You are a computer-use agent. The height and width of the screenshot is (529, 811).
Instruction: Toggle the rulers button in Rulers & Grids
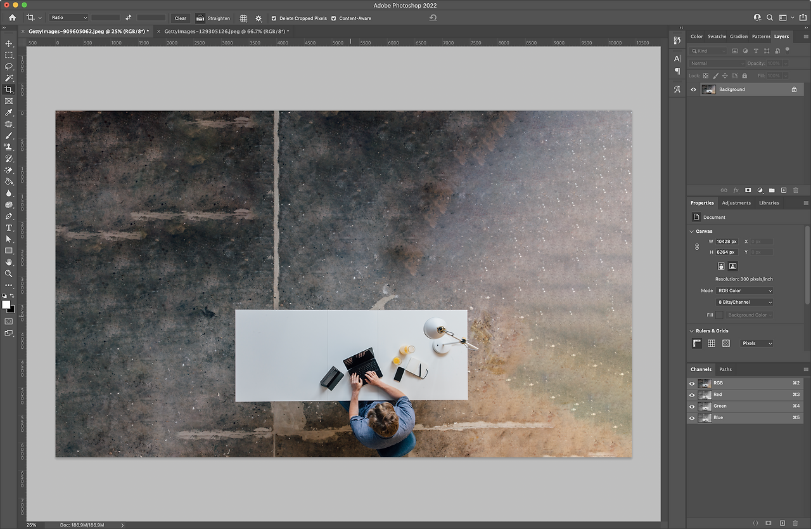coord(697,343)
